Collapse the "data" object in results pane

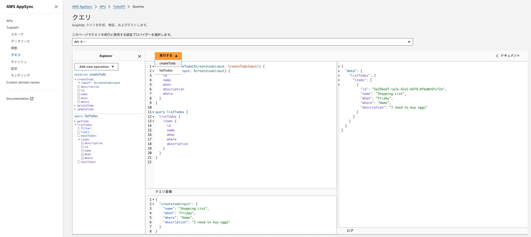(x=339, y=71)
